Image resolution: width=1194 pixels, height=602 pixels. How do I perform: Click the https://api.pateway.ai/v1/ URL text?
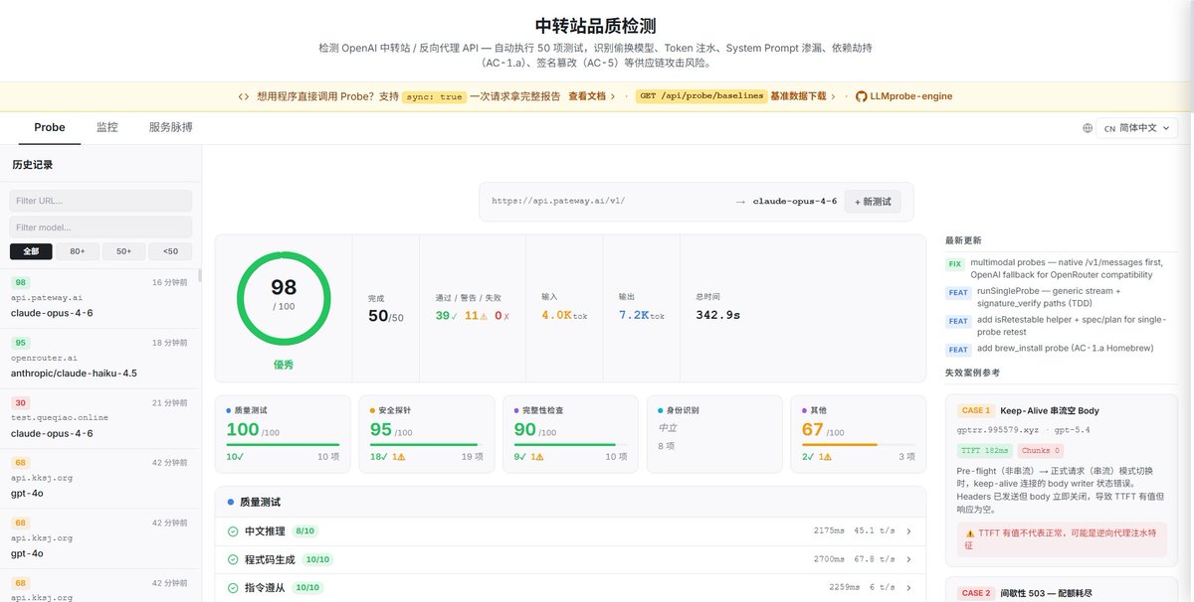click(x=558, y=202)
